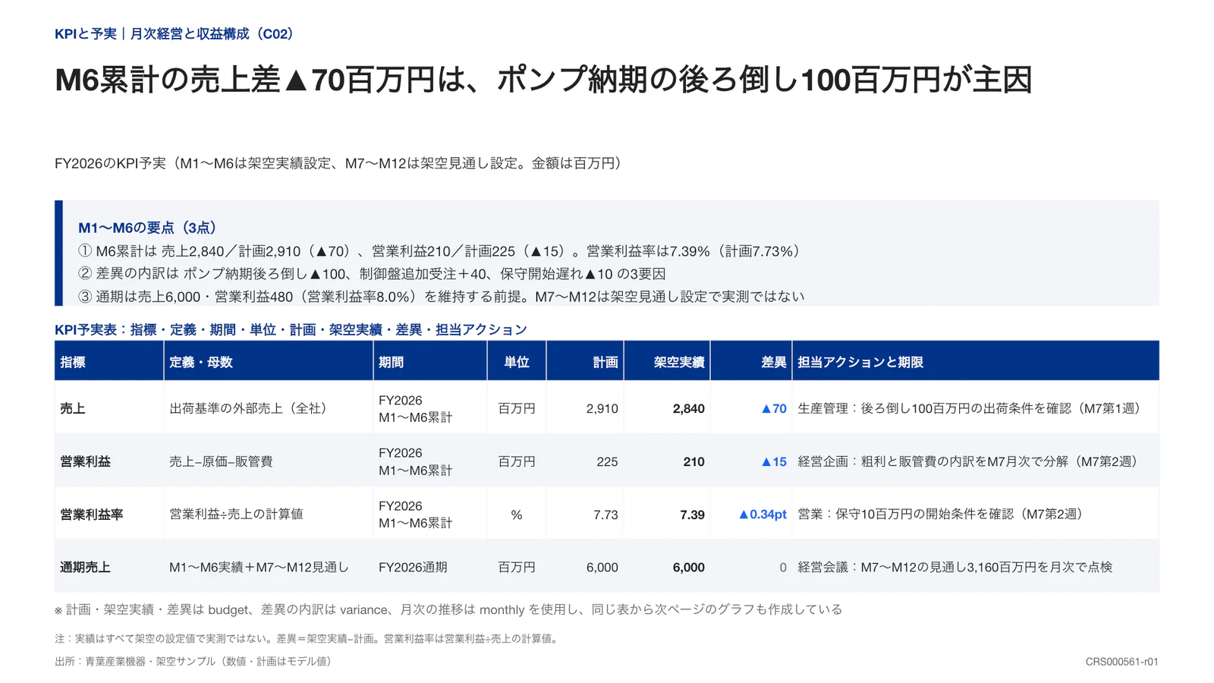Click the planned value '2,910' in the 売上 row

tap(602, 408)
